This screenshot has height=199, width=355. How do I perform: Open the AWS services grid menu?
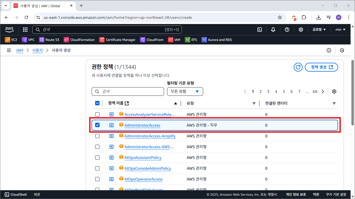point(25,30)
